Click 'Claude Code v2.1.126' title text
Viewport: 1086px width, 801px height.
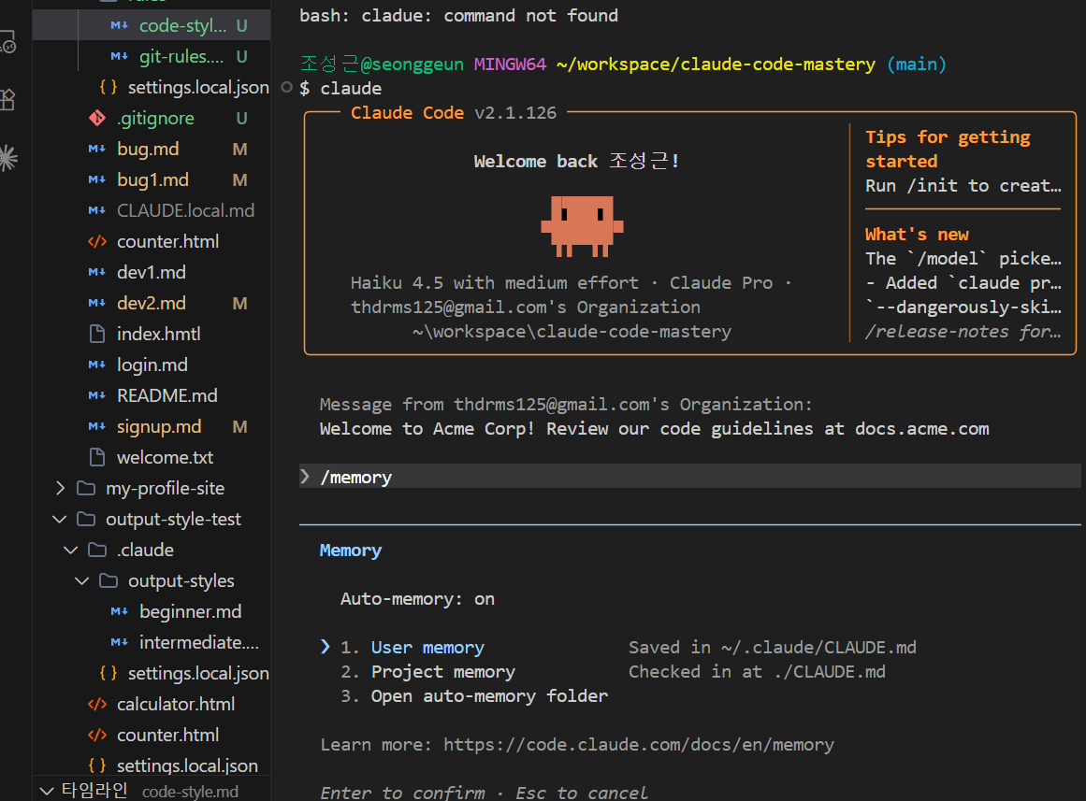coord(454,112)
